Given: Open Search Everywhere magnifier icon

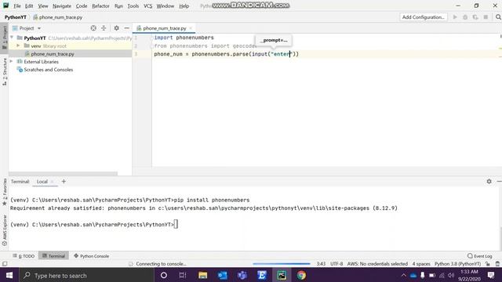Looking at the screenshot, I should pyautogui.click(x=498, y=17).
